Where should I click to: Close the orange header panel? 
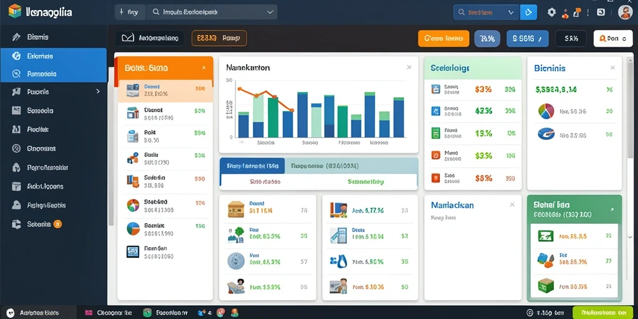[x=204, y=67]
